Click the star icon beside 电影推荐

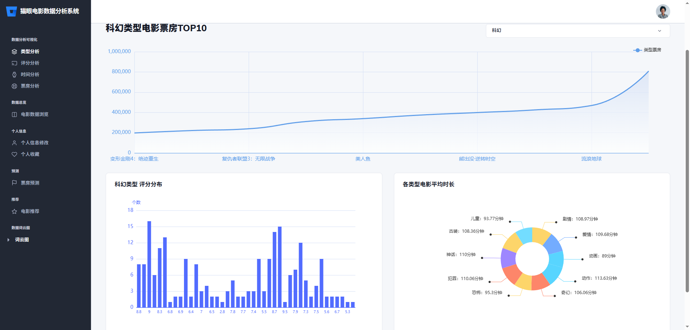pos(14,212)
